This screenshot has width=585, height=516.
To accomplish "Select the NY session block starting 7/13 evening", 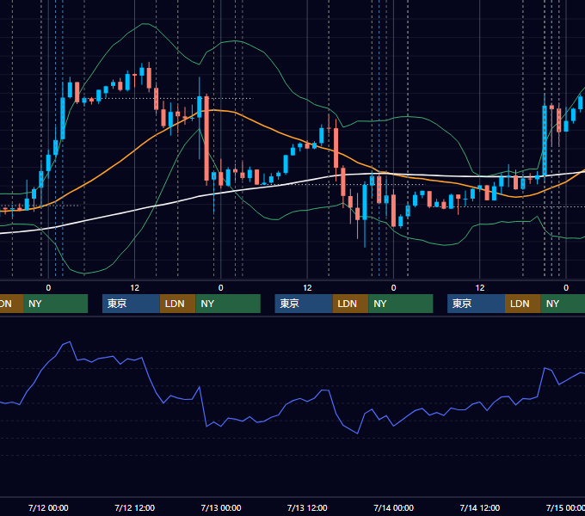I will tap(401, 304).
